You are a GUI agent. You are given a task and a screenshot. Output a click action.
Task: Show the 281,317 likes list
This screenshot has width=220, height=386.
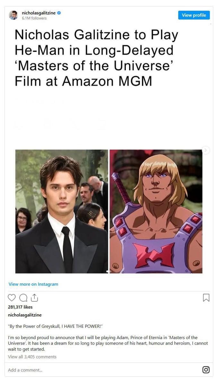coord(20,307)
